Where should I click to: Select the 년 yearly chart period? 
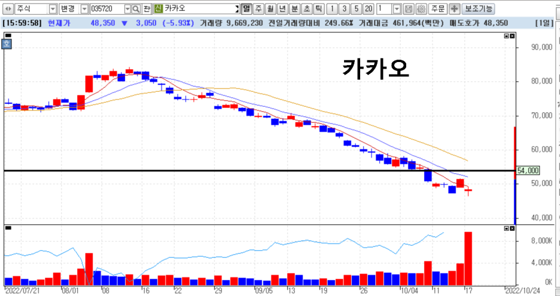(x=282, y=8)
